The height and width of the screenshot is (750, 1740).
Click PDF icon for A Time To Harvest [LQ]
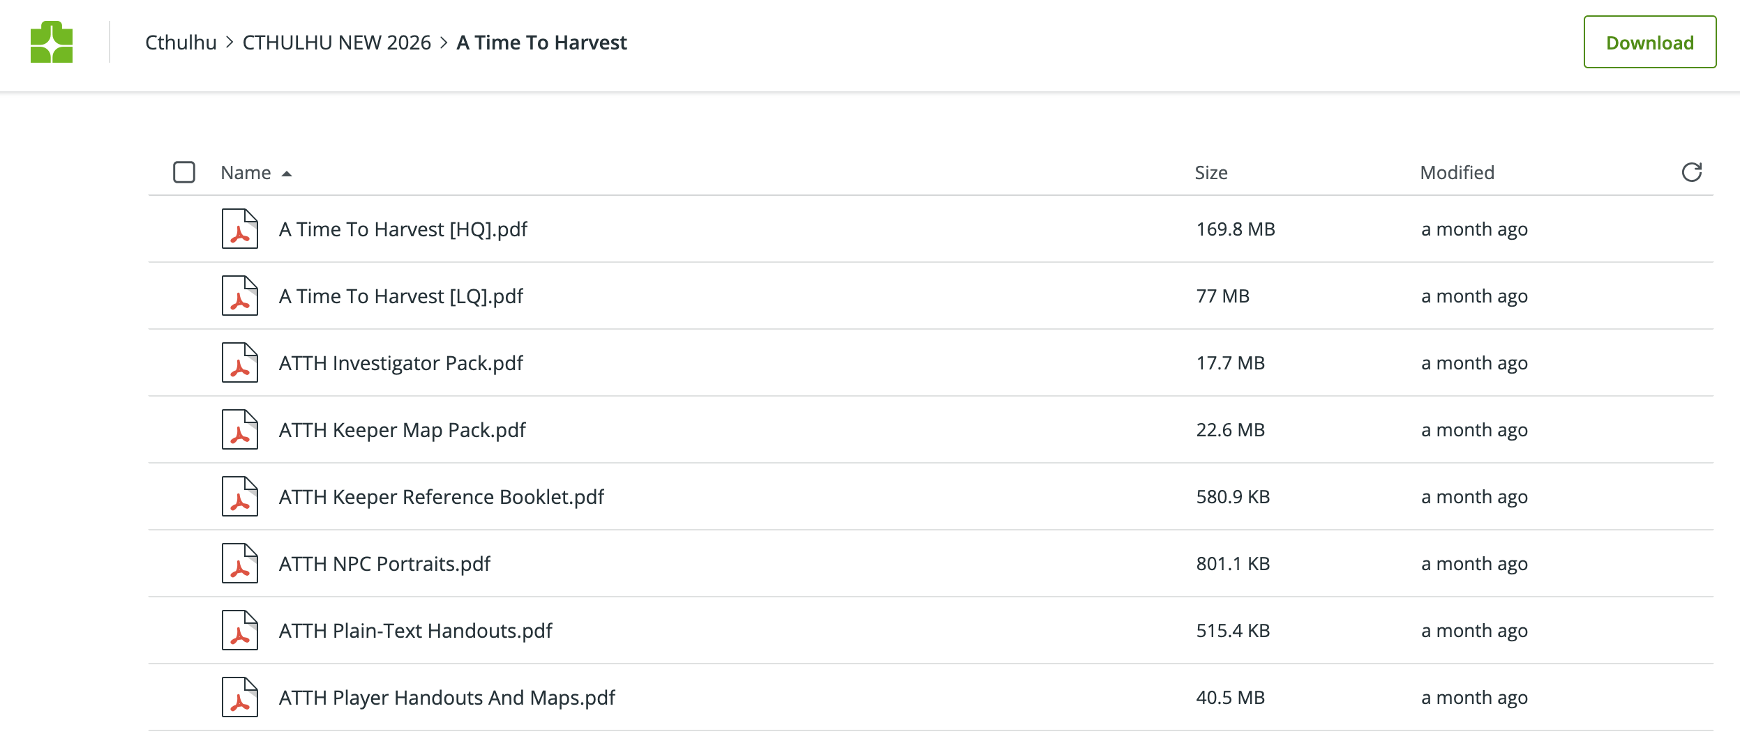(239, 296)
